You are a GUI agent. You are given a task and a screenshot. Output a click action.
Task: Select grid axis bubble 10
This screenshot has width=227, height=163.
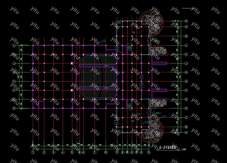point(122,152)
